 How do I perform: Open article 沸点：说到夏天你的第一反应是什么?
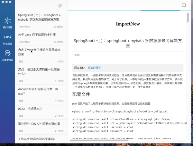pyautogui.click(x=41, y=75)
